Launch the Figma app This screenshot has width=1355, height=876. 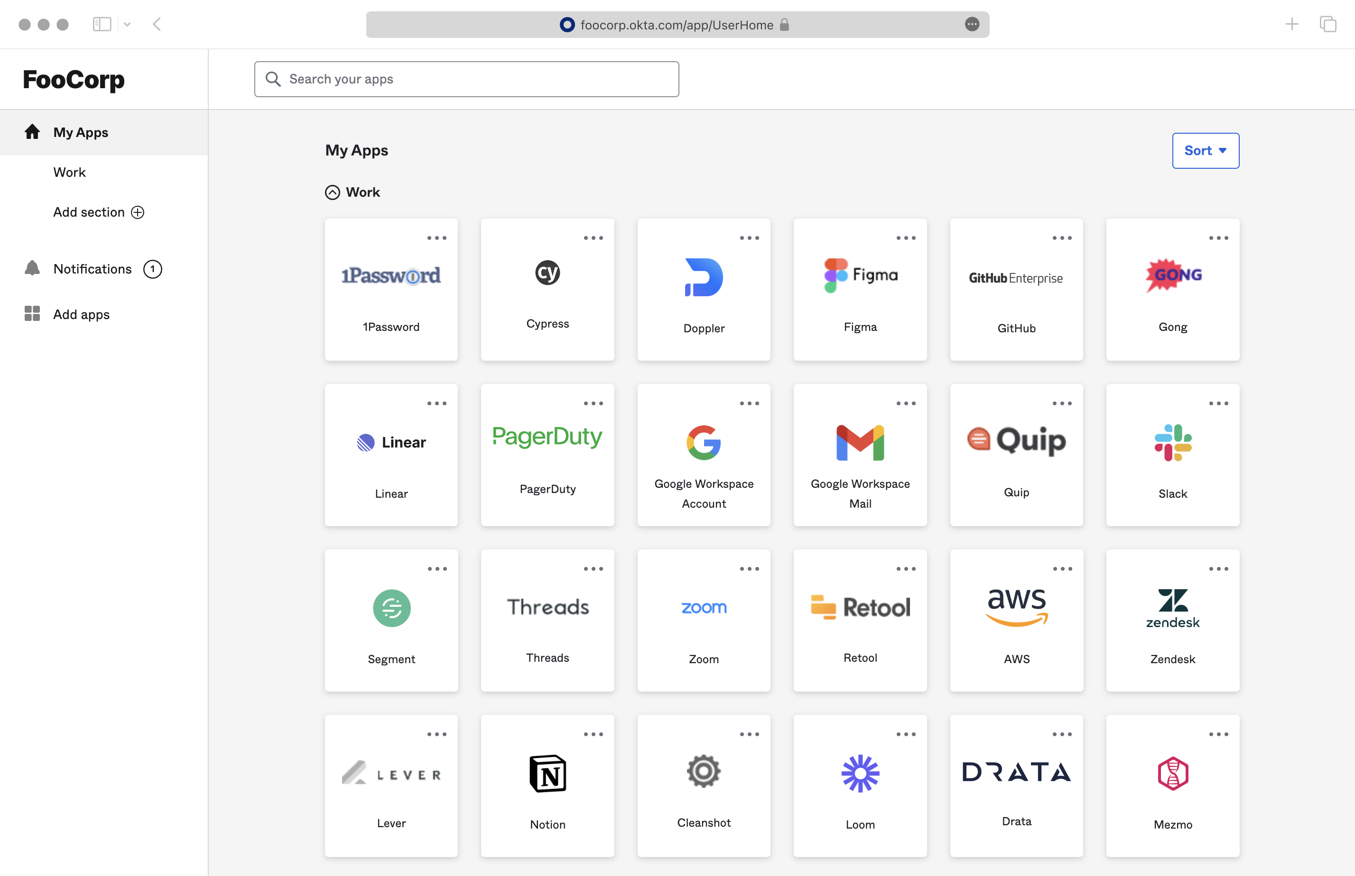tap(860, 289)
